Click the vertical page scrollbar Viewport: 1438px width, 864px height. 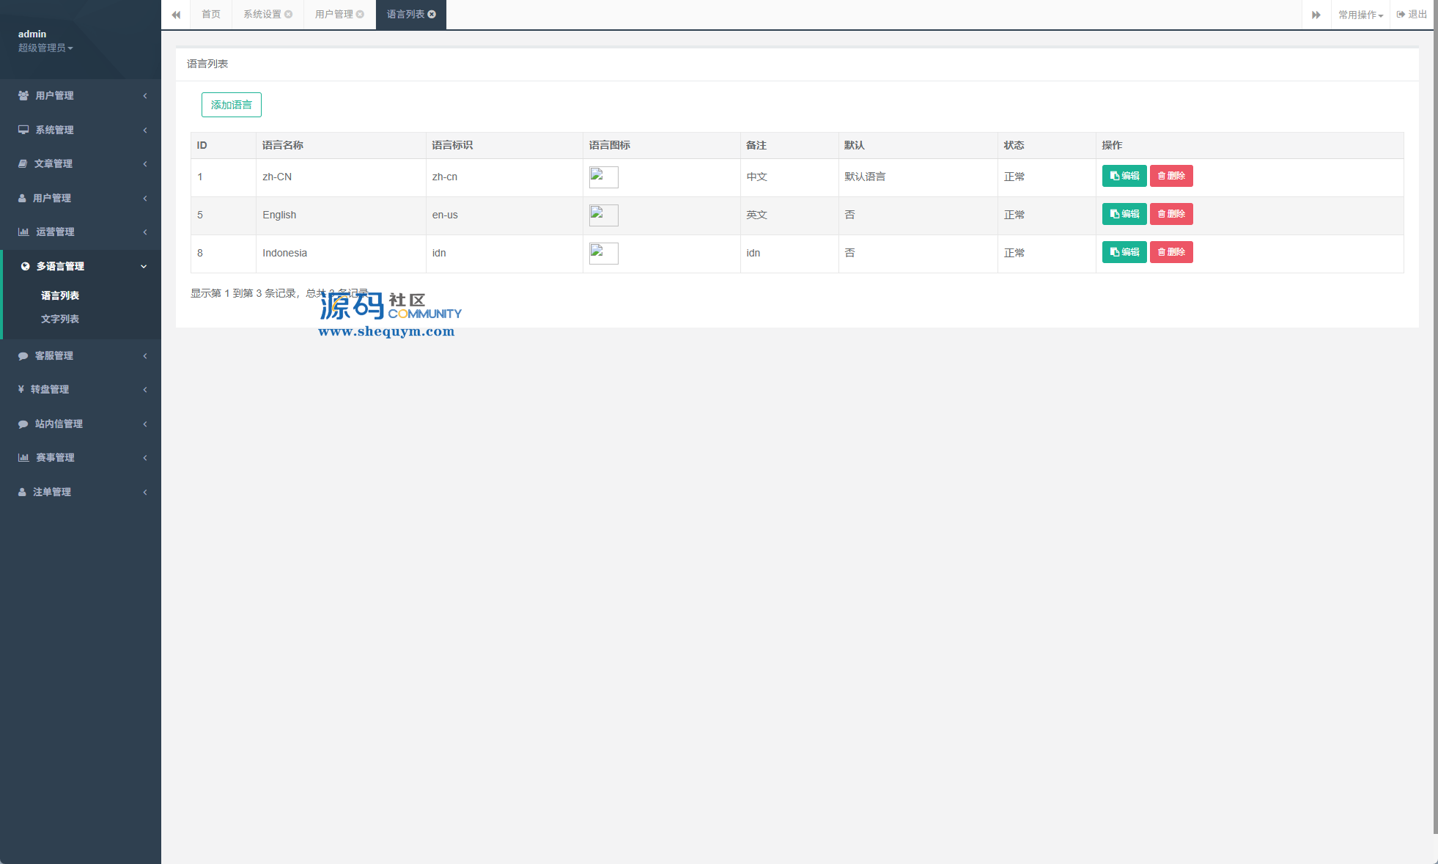point(1434,418)
